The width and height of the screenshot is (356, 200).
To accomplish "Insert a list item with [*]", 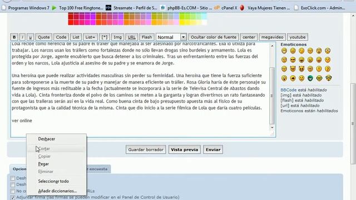I will 105,37.
